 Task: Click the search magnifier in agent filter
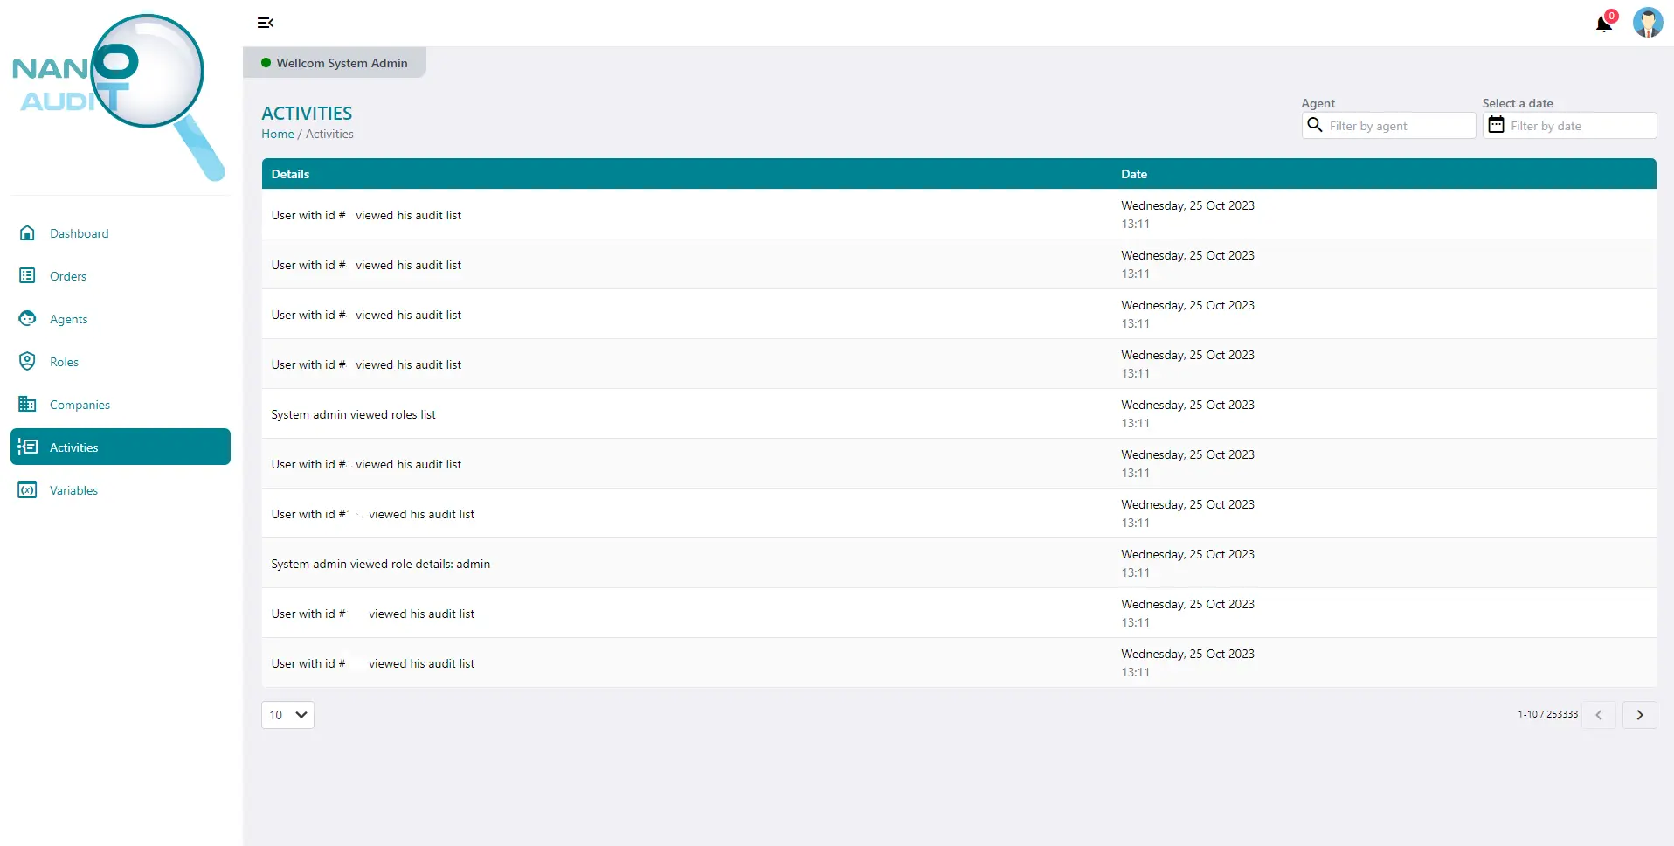tap(1315, 125)
